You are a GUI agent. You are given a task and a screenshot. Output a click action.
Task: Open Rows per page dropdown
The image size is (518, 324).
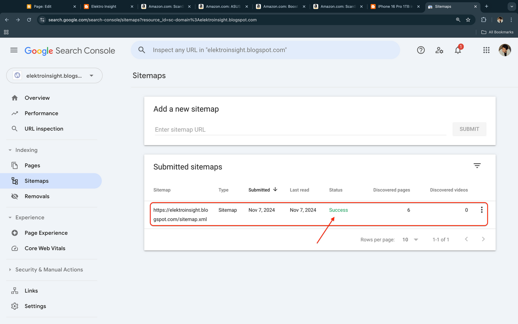click(410, 240)
